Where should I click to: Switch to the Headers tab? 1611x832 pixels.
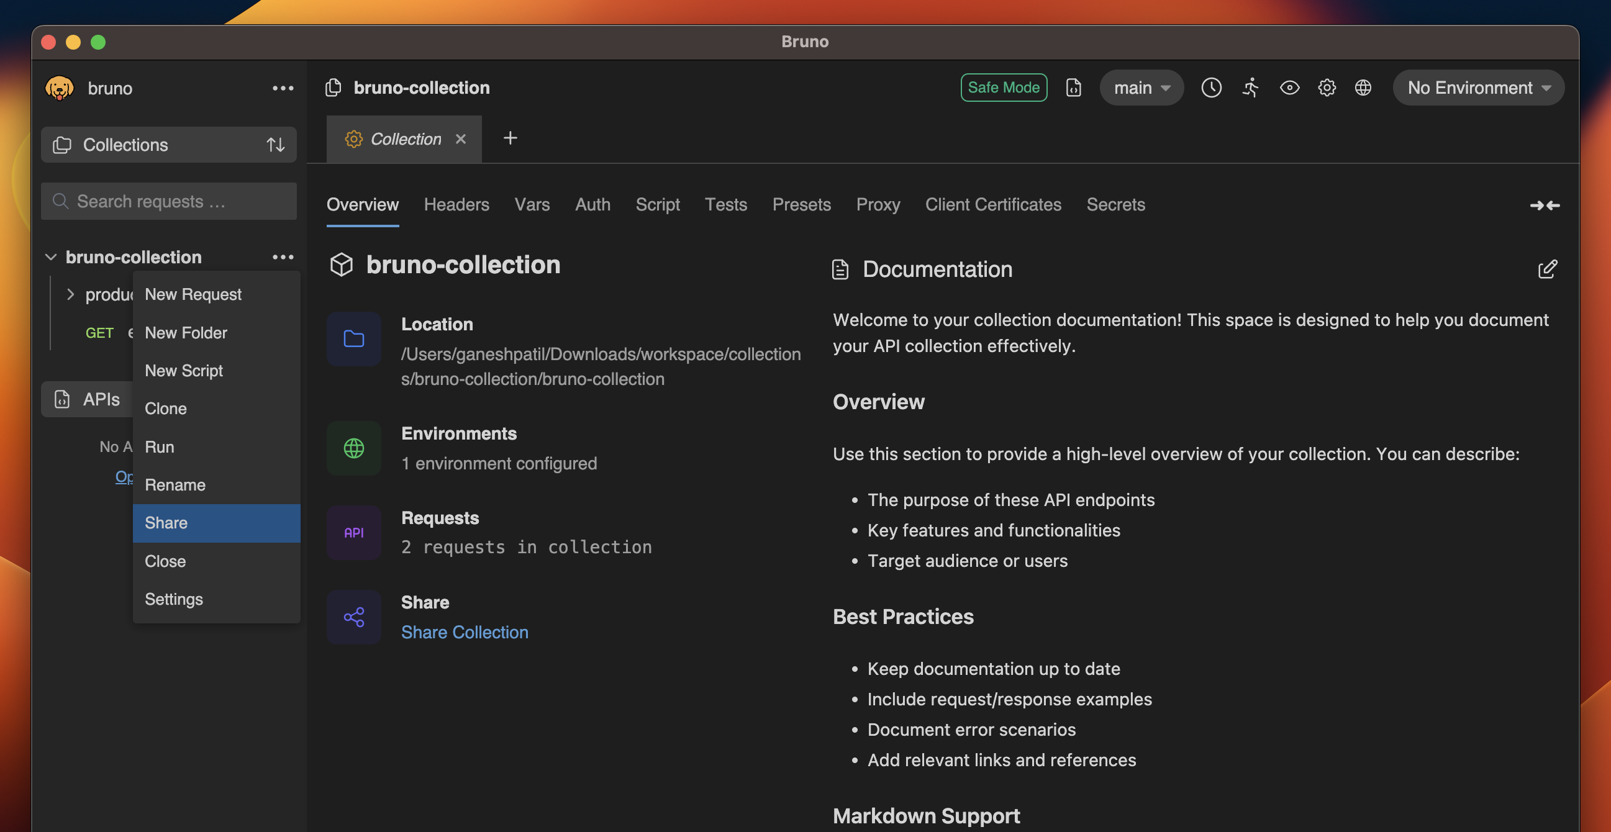456,204
